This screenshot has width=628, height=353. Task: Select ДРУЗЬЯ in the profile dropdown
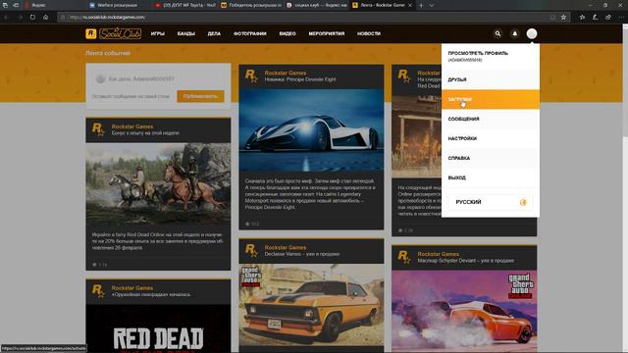[x=491, y=79]
